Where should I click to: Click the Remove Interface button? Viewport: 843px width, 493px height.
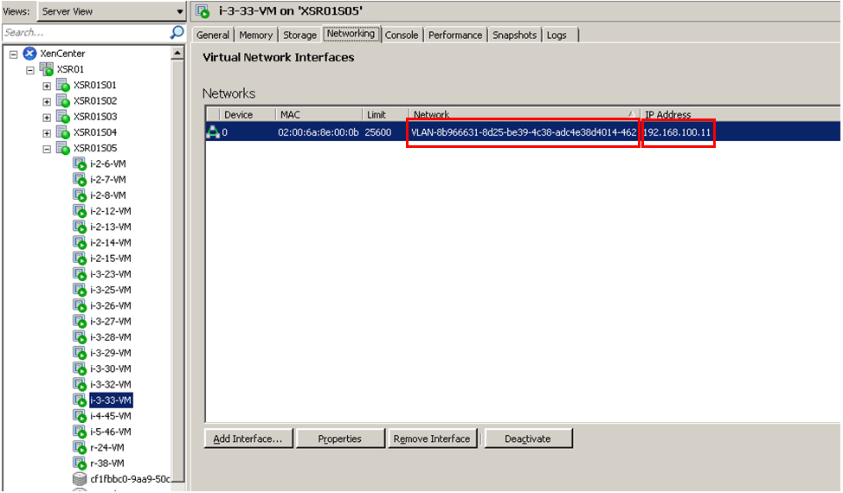point(431,439)
